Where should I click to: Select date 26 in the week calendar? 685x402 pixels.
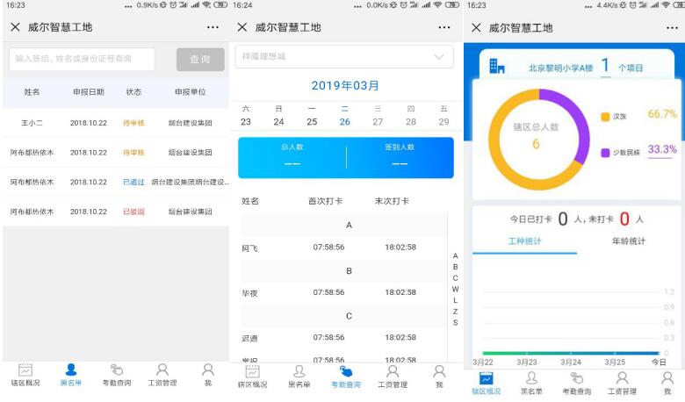click(344, 122)
